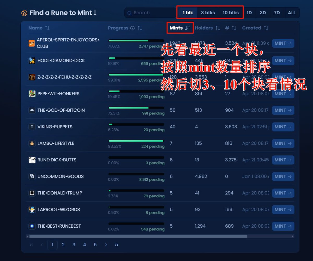
Task: Click THE•GOD•OF•BITCOIN progress bar 72.31%
Action: tap(136, 108)
